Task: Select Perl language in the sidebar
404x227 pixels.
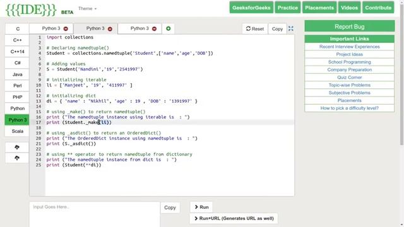Action: (x=17, y=86)
